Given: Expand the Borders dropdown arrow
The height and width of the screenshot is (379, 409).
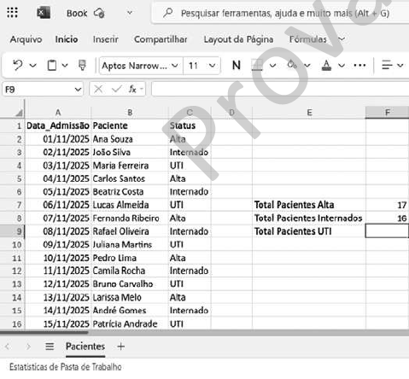Looking at the screenshot, I should click(273, 66).
